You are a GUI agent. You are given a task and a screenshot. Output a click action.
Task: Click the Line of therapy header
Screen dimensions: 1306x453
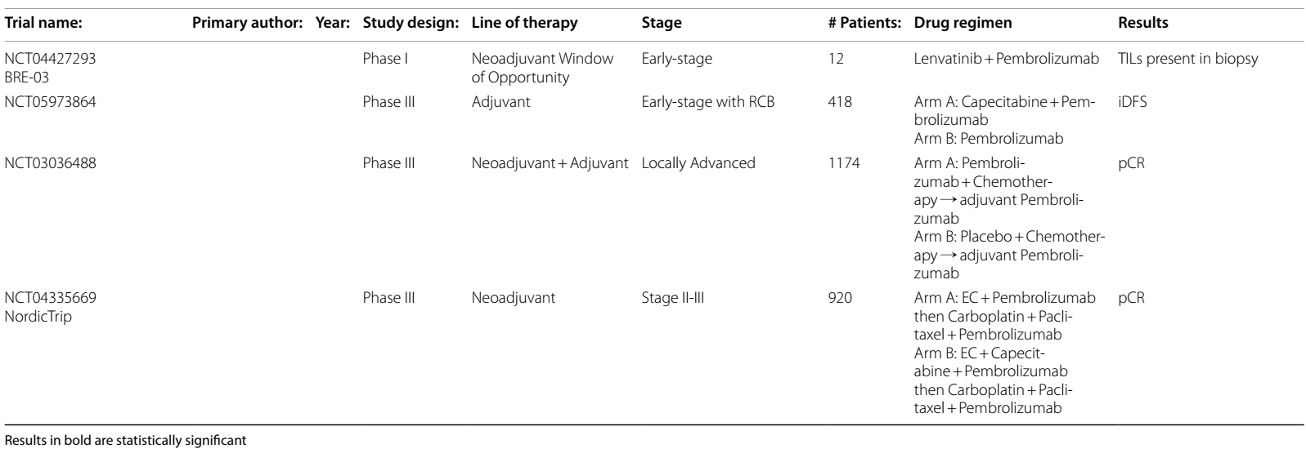click(x=524, y=23)
